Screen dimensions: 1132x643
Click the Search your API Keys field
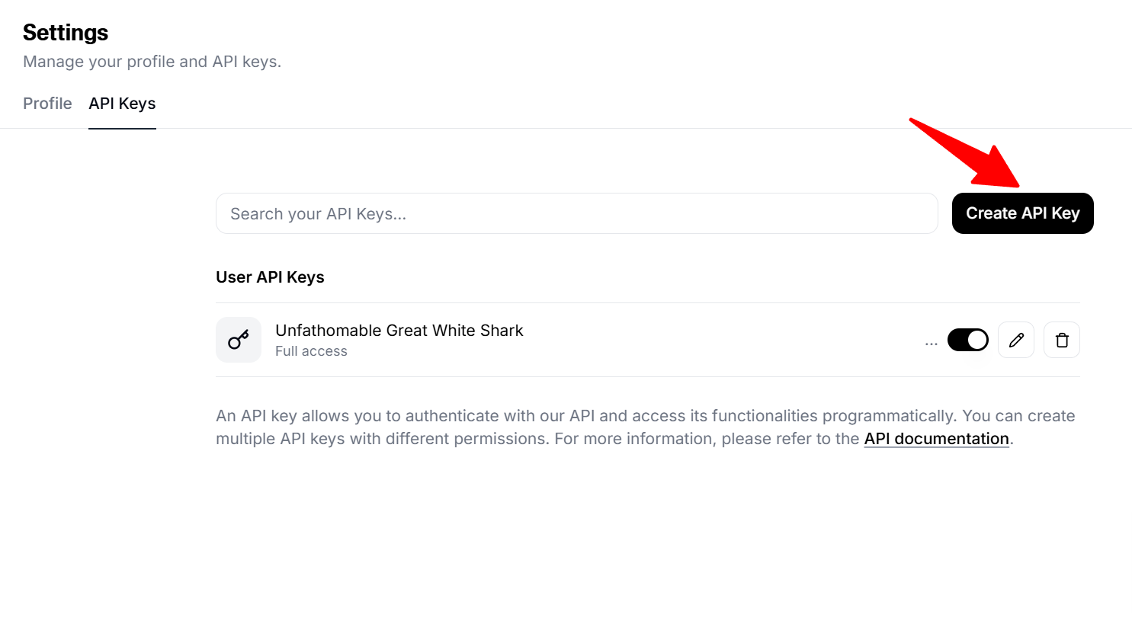(x=577, y=213)
